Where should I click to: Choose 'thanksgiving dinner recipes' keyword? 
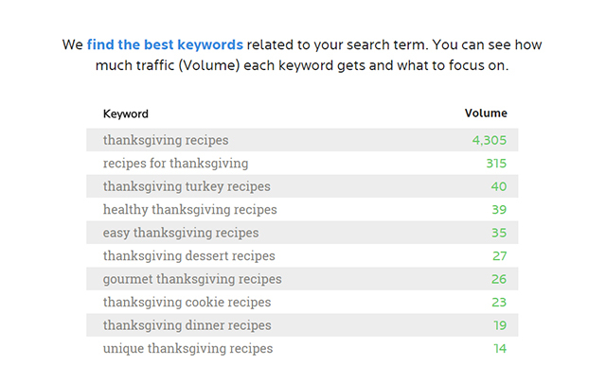[x=187, y=325]
